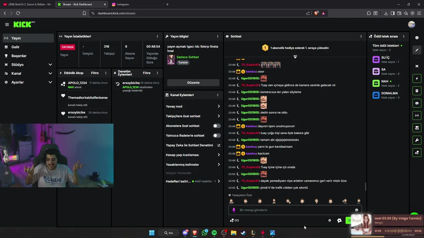This screenshot has height=238, width=424.
Task: Open the Etkinlik Akışı Filtre dropdown
Action: pos(95,73)
